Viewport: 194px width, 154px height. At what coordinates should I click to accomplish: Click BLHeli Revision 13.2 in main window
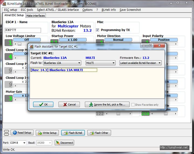click(x=88, y=31)
